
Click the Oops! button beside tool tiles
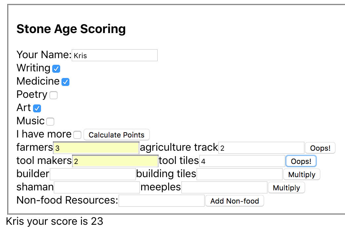click(x=301, y=161)
